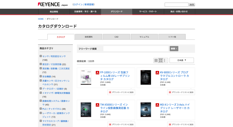Switch to the ソフト他 tab
Screen dimensions: 233x127
tap(172, 37)
